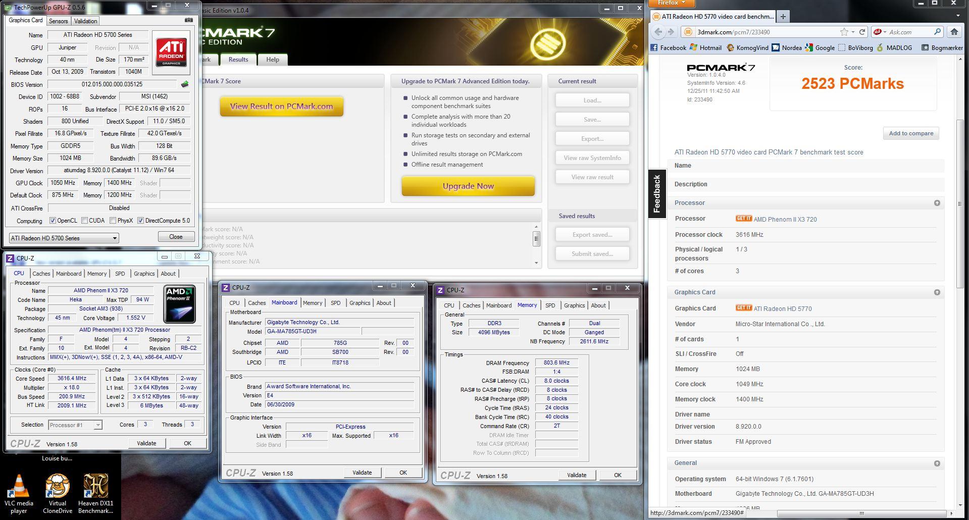Image resolution: width=969 pixels, height=520 pixels.
Task: Switch to the Help tab in PCMark 7
Action: click(x=273, y=60)
